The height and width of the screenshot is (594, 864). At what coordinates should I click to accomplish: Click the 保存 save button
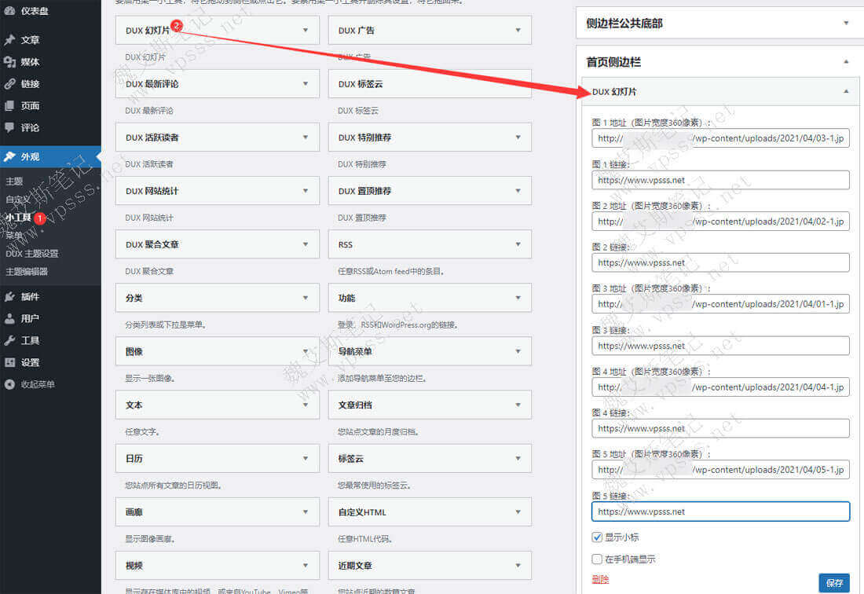[833, 583]
